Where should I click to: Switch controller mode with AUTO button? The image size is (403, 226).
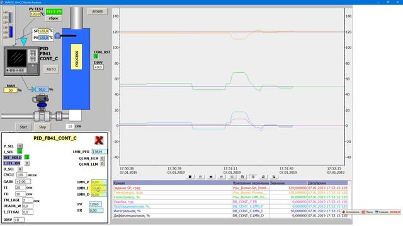(51, 69)
